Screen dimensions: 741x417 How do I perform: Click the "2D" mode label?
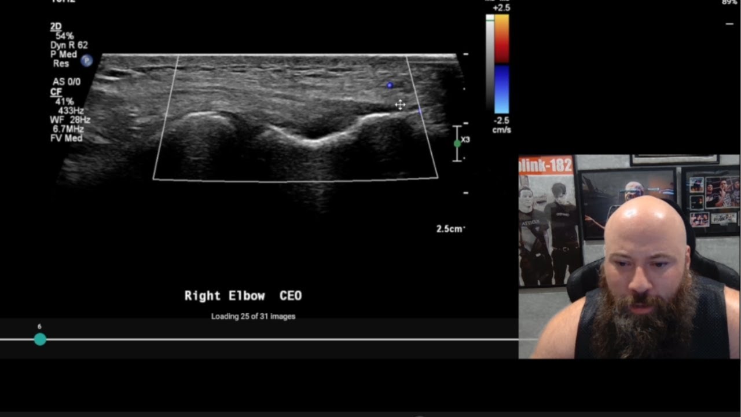click(56, 27)
